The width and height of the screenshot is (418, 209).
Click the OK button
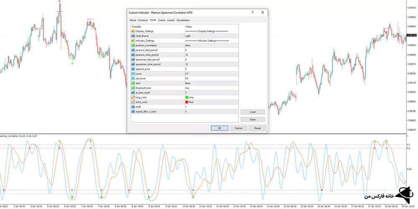click(219, 128)
